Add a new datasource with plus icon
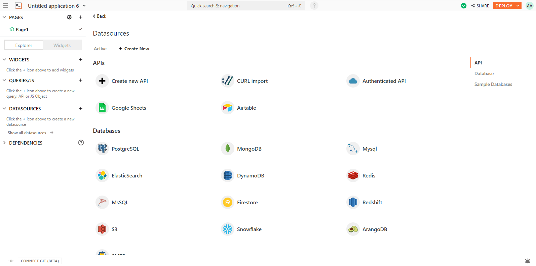The height and width of the screenshot is (266, 536). click(x=81, y=108)
